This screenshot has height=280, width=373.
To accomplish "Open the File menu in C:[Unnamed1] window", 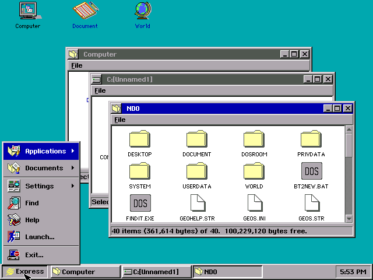I will (100, 91).
